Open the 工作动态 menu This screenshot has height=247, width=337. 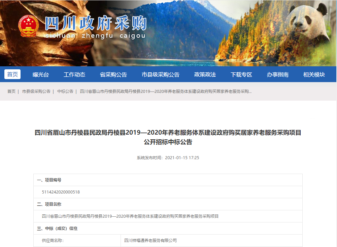point(75,74)
